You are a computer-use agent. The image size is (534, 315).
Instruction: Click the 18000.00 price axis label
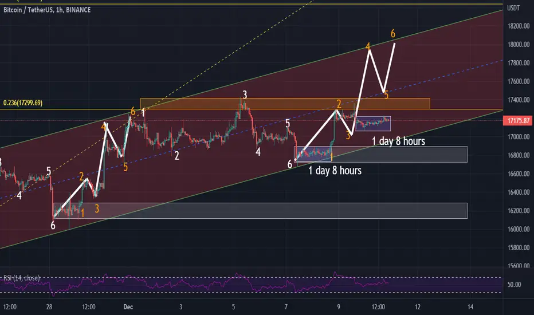[519, 45]
